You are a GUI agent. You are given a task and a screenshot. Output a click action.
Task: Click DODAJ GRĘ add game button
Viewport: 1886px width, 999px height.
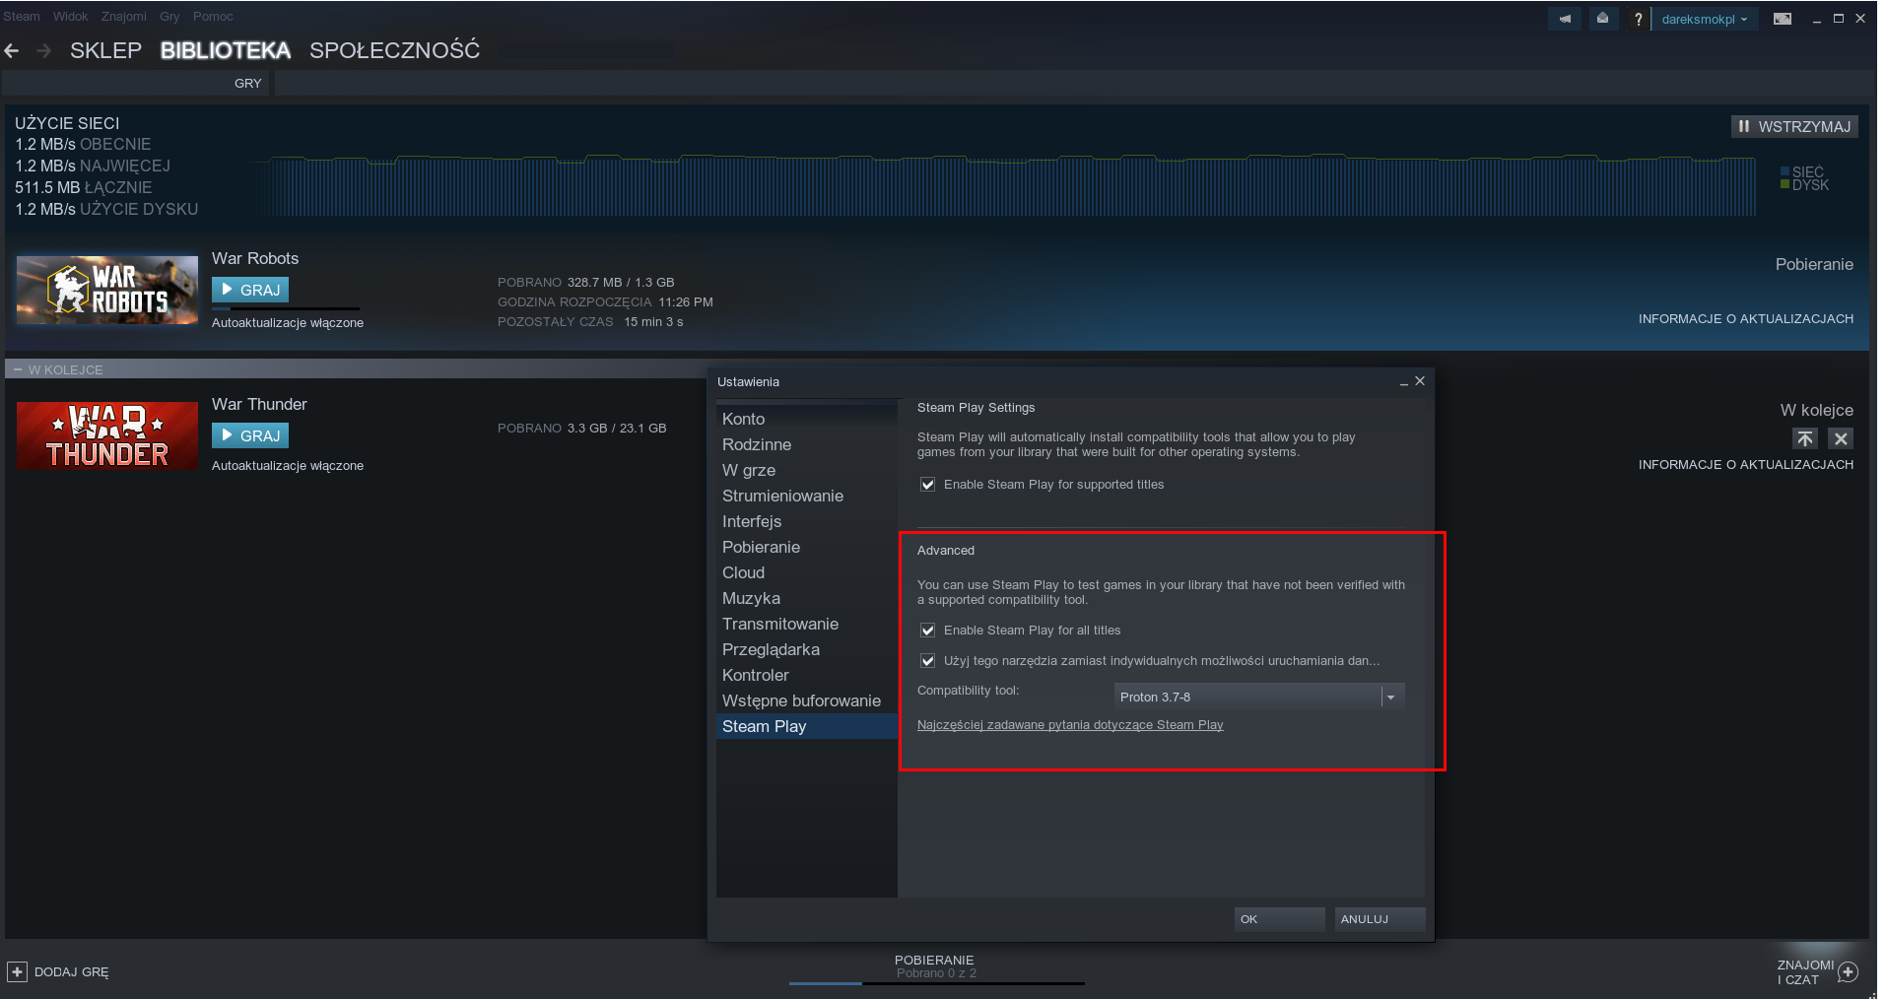tap(58, 971)
